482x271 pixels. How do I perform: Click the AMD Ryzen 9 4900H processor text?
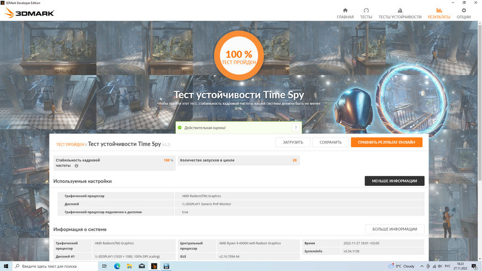pyautogui.click(x=250, y=243)
